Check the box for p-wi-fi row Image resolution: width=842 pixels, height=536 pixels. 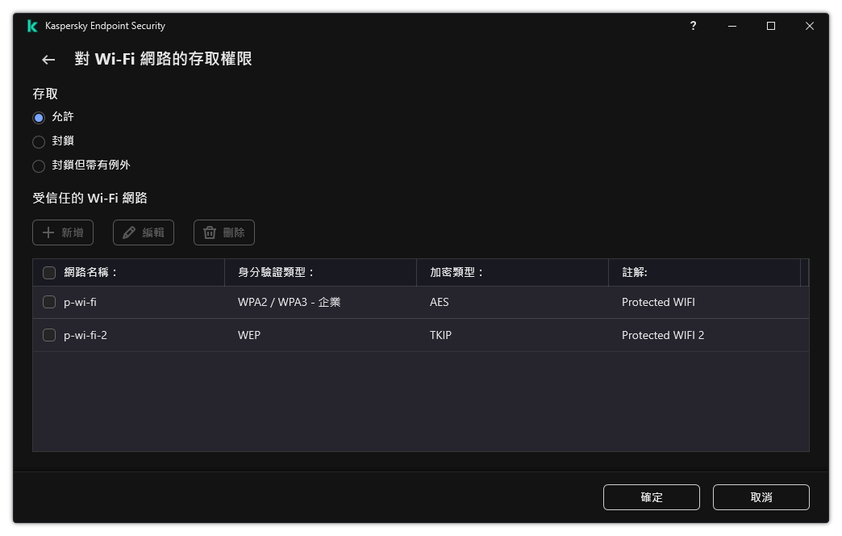(x=49, y=302)
